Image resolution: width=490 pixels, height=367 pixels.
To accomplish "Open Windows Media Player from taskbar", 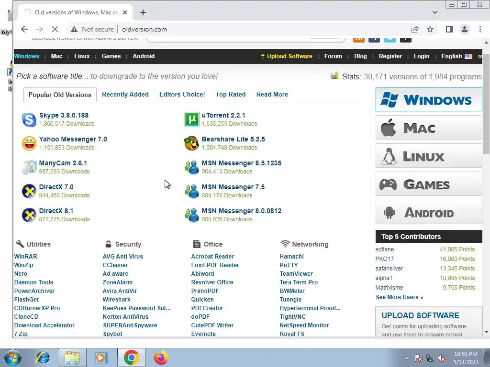I will [x=101, y=357].
